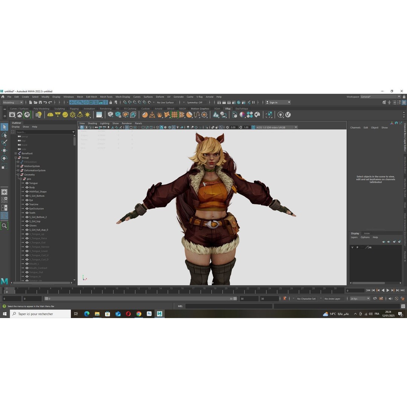Click the V-Ray palette shelf icon
This screenshot has height=407, width=407.
[x=257, y=115]
